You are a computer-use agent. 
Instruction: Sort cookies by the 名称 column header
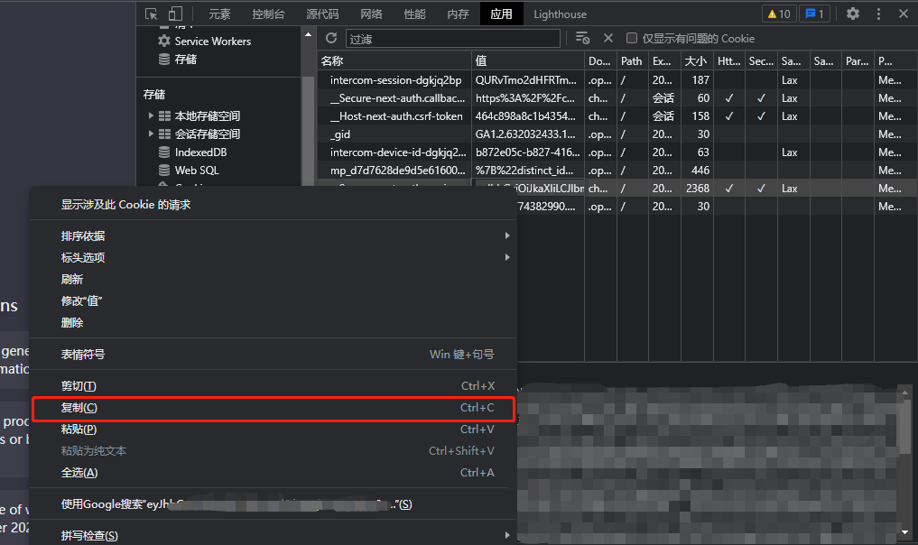[394, 60]
